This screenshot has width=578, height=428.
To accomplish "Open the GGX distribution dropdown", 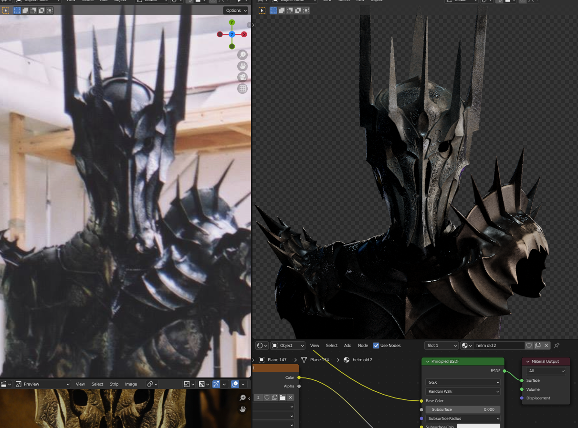I will (x=463, y=382).
